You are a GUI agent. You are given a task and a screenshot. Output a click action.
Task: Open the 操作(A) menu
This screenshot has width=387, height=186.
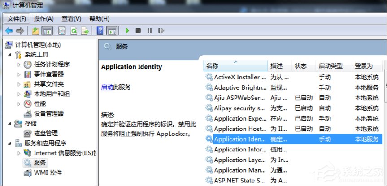[x=43, y=18]
